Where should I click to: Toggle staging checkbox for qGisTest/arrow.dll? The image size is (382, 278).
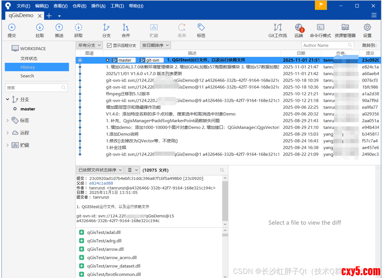coord(82,249)
